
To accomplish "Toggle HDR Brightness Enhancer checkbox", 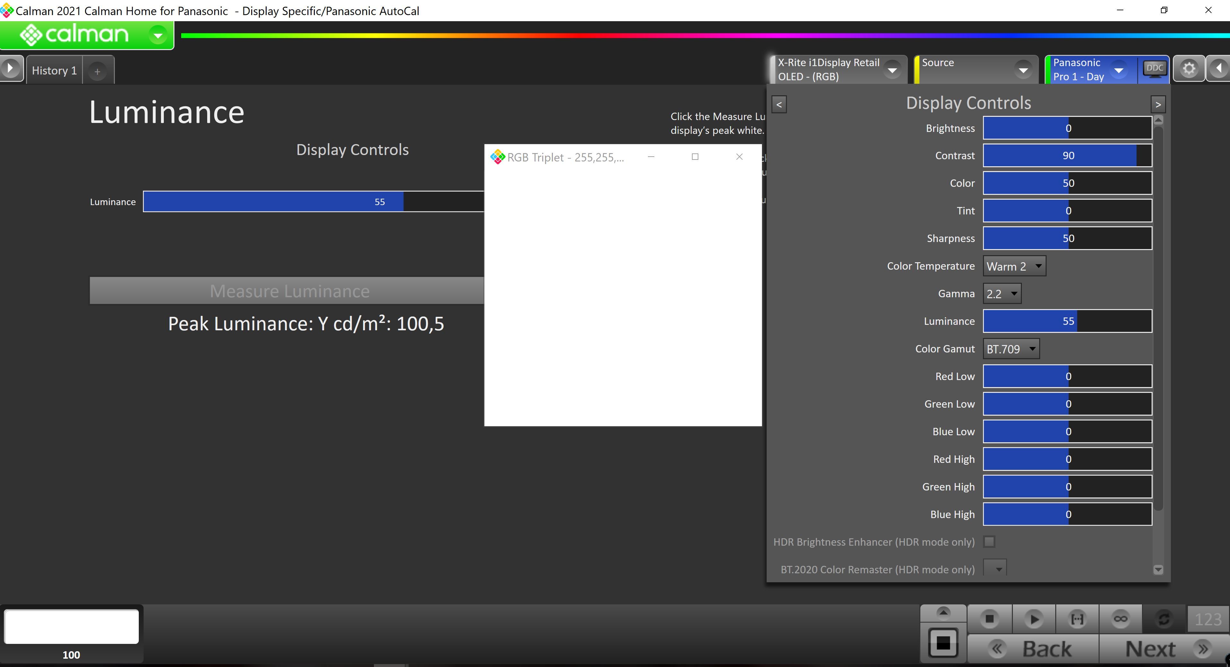I will tap(989, 542).
